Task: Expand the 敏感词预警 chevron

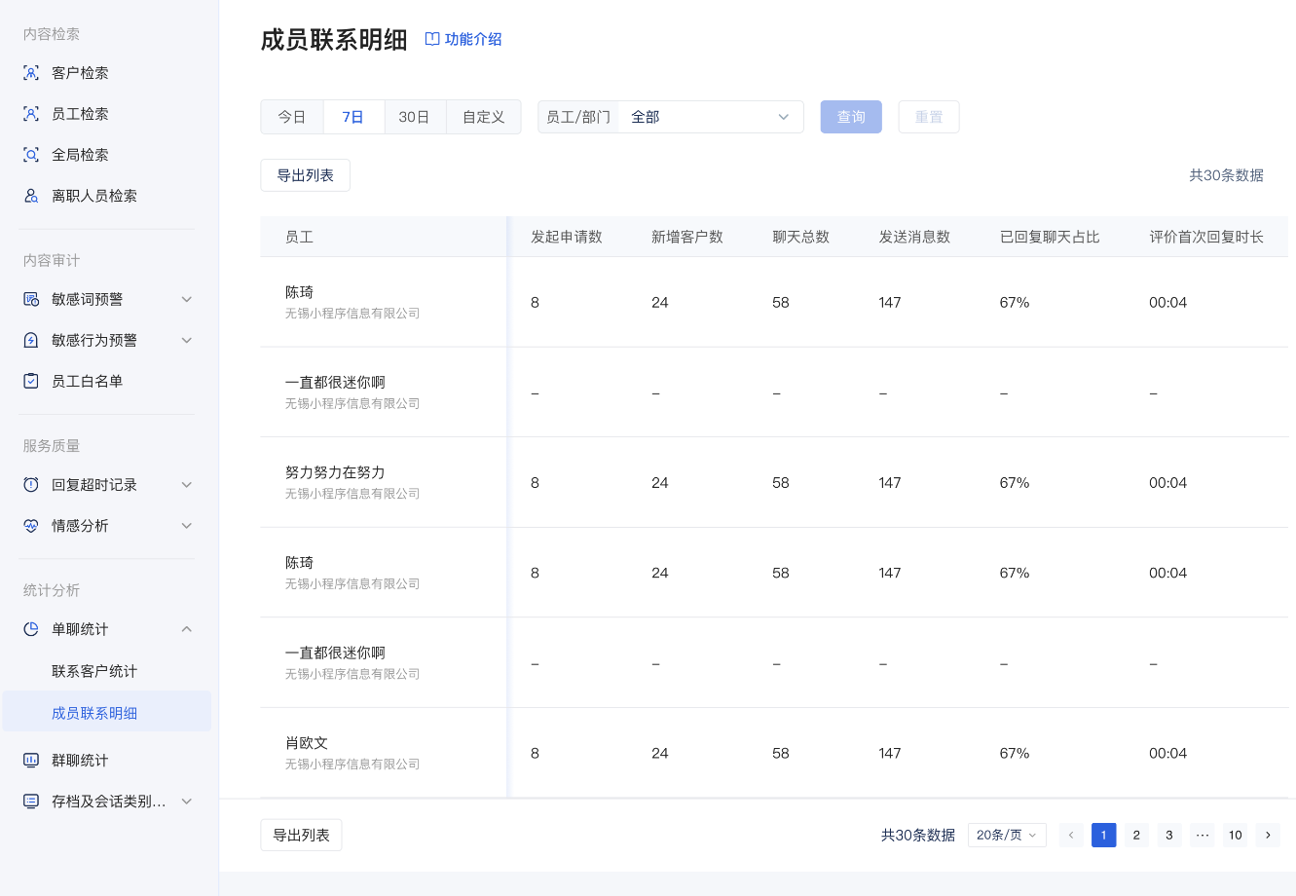Action: pyautogui.click(x=187, y=299)
